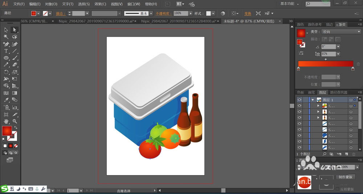Open the 对象(O) menu
This screenshot has height=194, width=363.
[51, 4]
